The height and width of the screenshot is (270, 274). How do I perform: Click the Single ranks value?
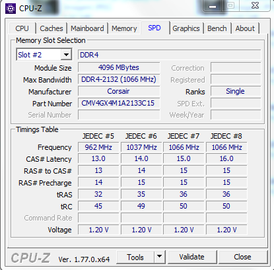tap(236, 91)
